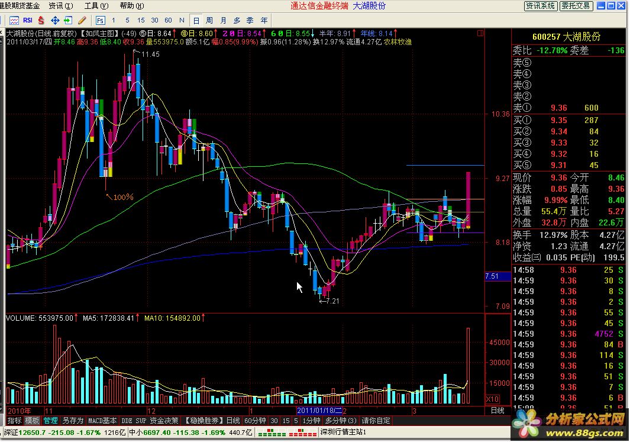Click the 委托交易 button
Image resolution: width=630 pixels, height=442 pixels.
point(576,6)
